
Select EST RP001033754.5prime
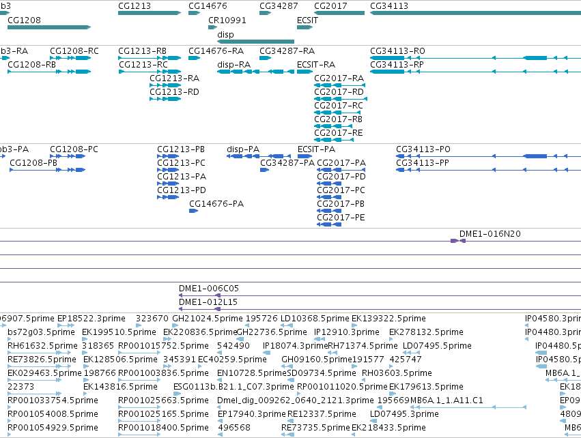(x=53, y=400)
